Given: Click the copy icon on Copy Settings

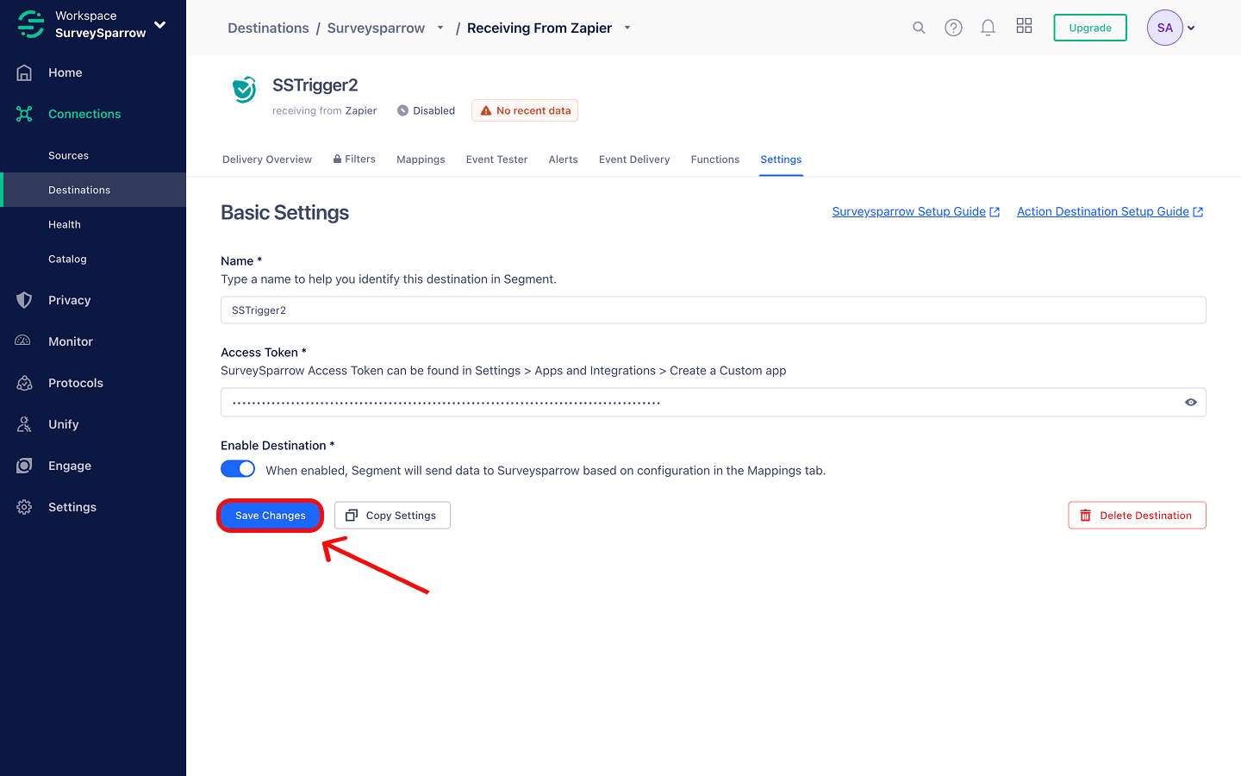Looking at the screenshot, I should coord(352,516).
